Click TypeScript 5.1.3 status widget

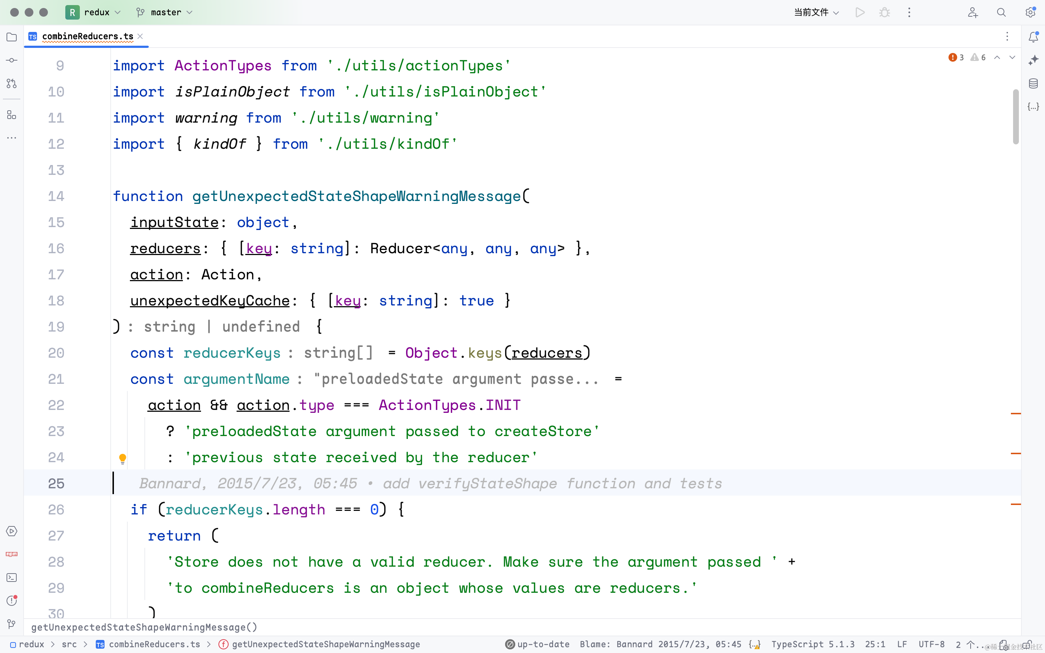pyautogui.click(x=813, y=644)
